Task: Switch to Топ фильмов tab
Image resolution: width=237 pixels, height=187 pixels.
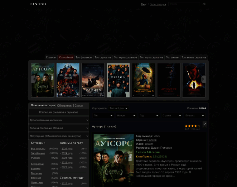Action: (84, 57)
